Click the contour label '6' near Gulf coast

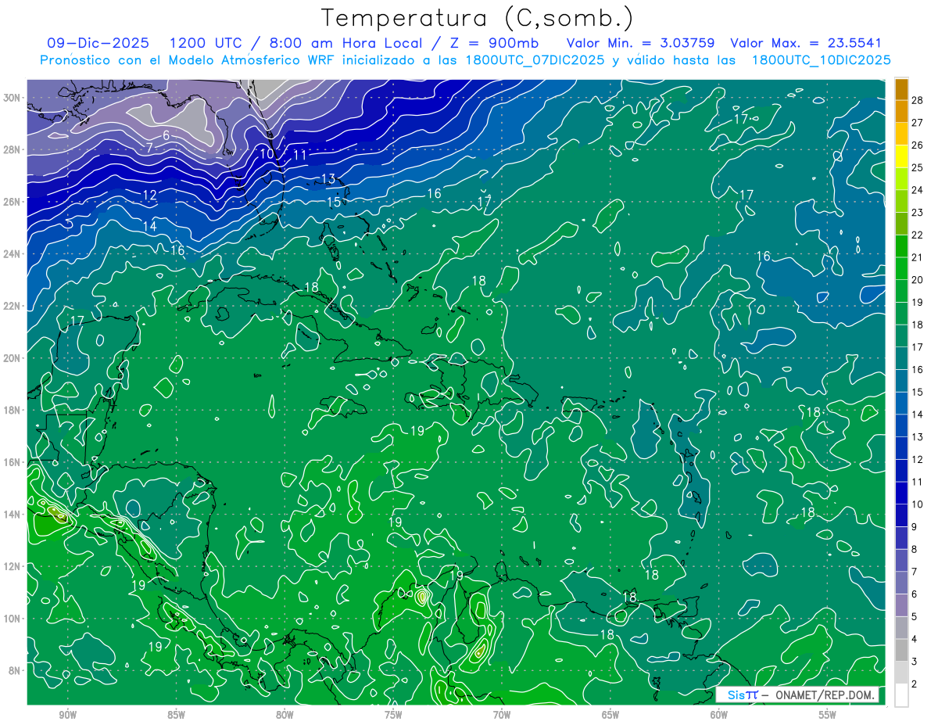click(x=166, y=135)
